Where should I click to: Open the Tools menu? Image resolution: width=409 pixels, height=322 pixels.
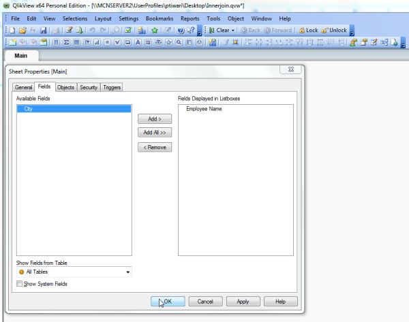[213, 18]
